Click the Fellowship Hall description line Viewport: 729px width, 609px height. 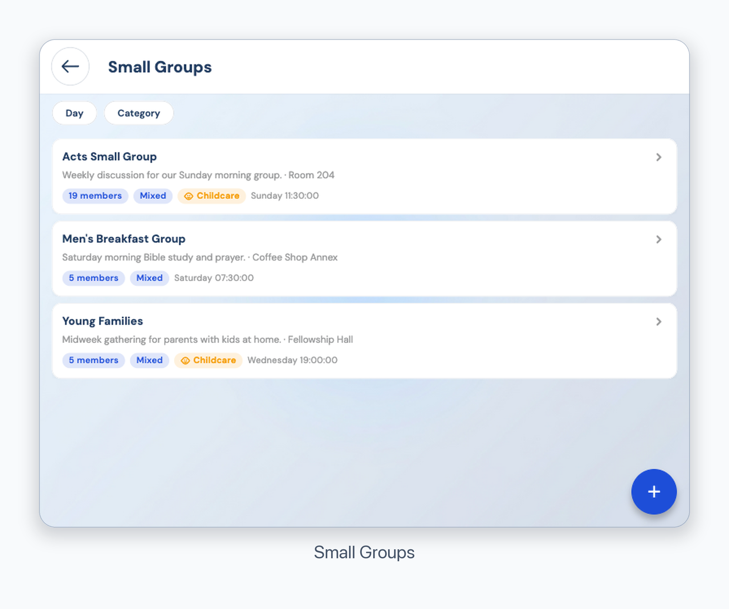pos(208,339)
